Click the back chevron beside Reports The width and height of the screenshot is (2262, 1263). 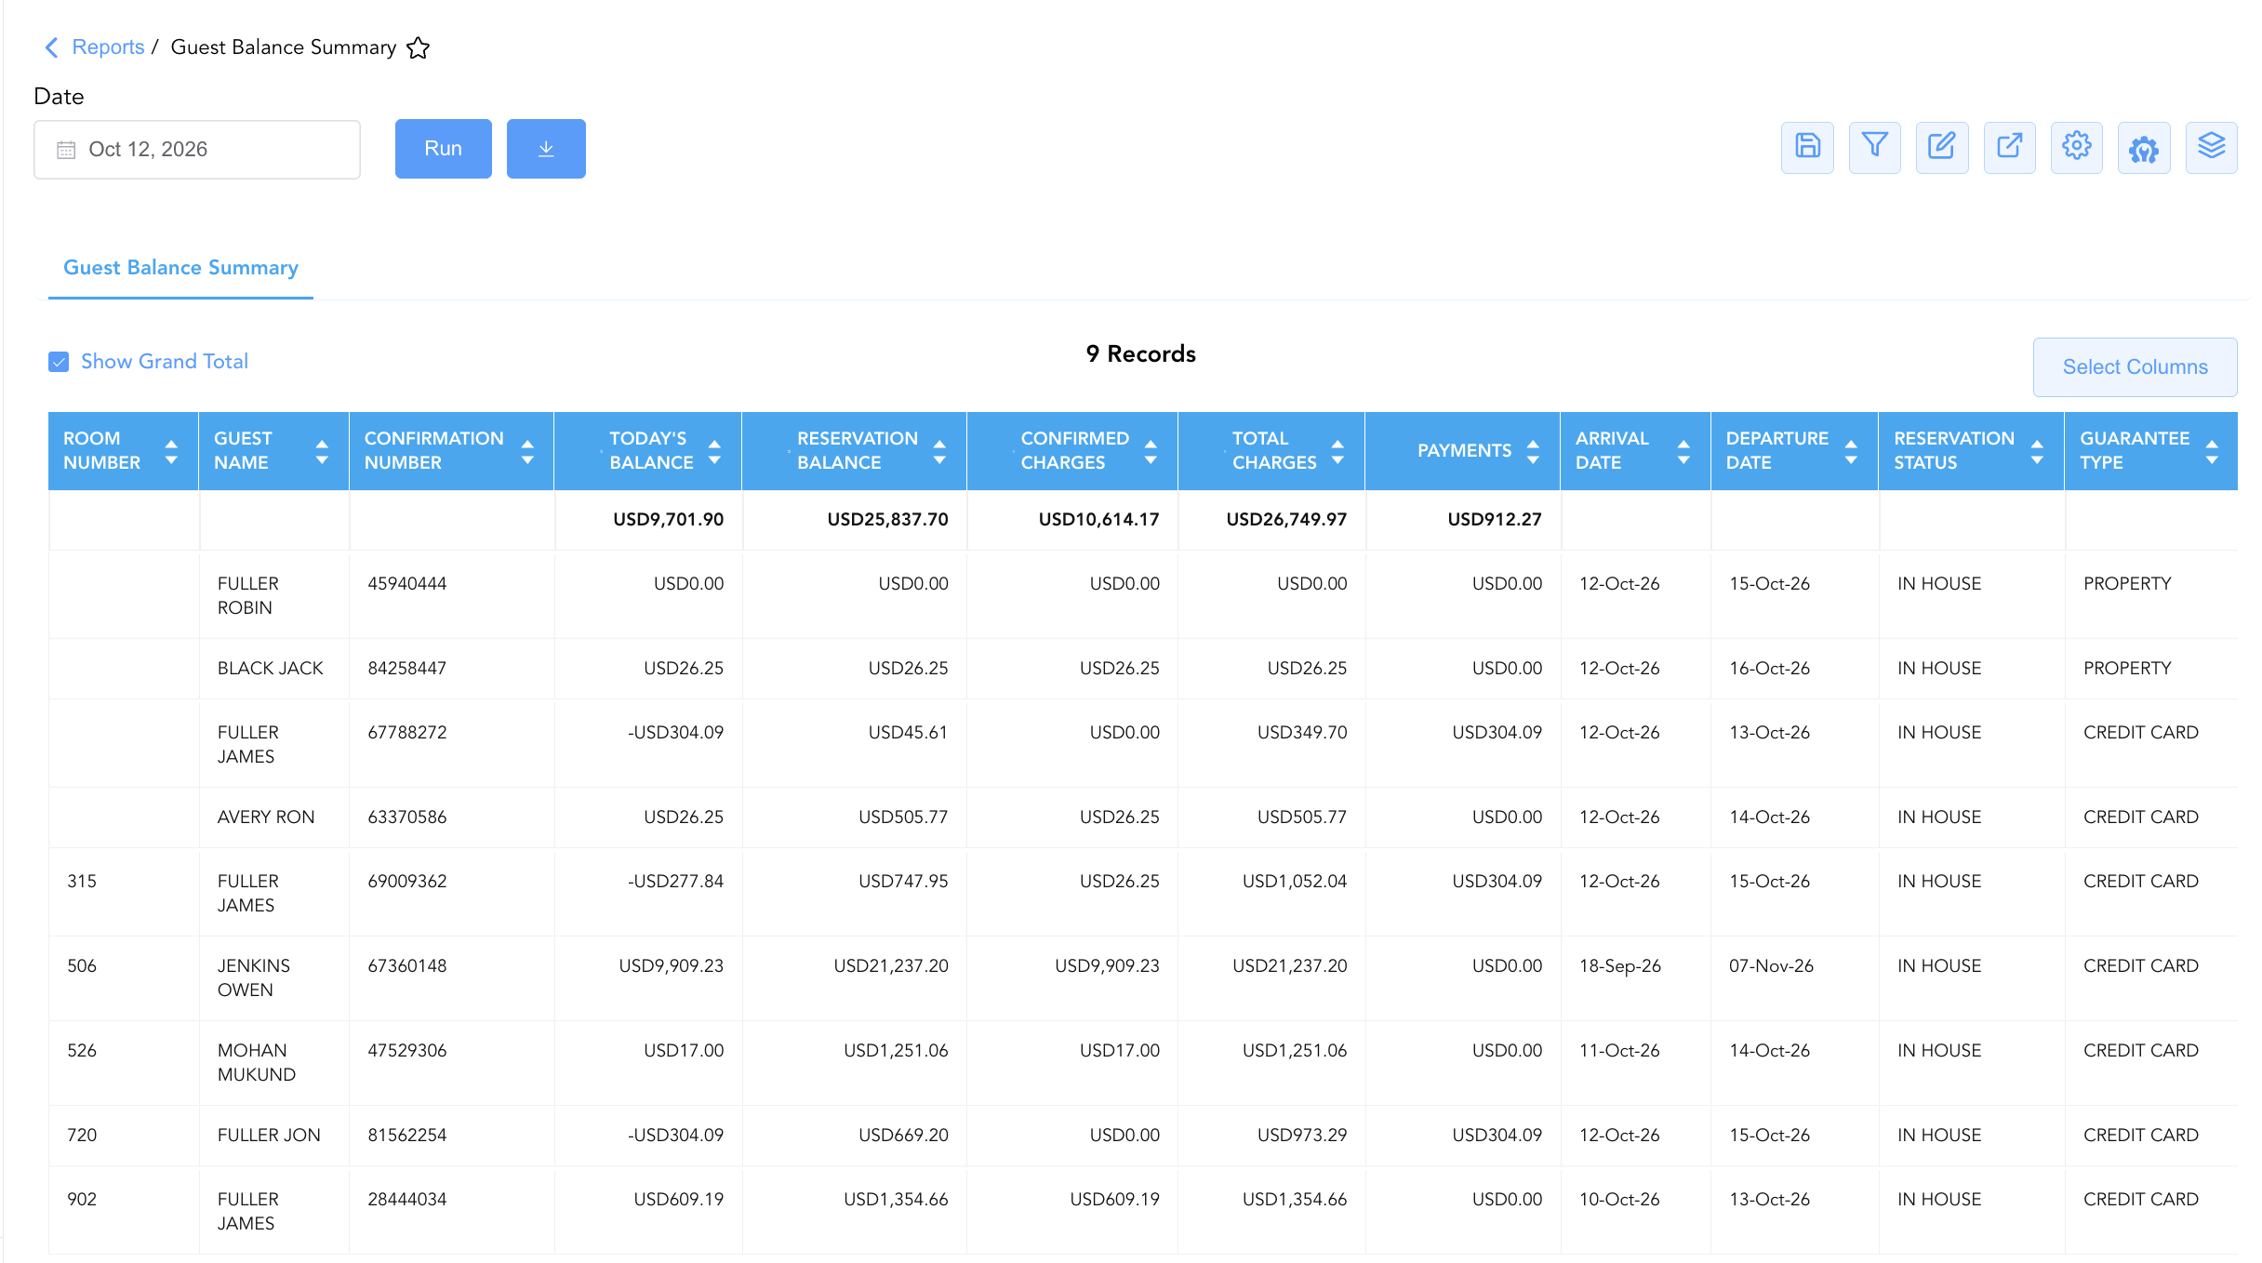52,47
